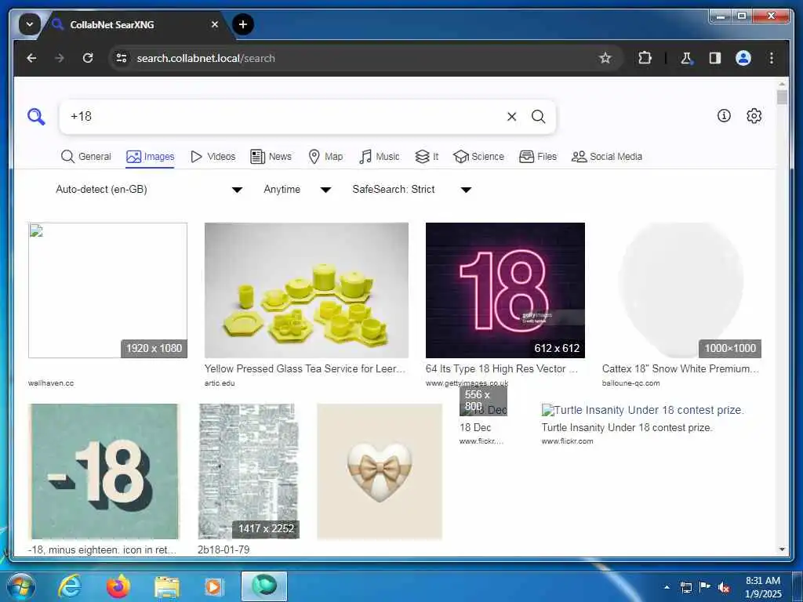Click '-18, minus eighteen. icon in ret...' caption
Viewport: 803px width, 602px height.
103,549
